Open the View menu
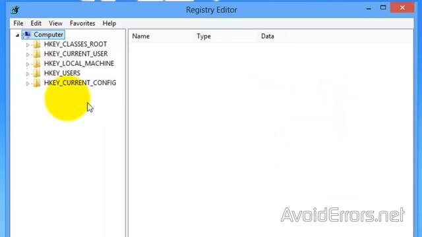Image resolution: width=422 pixels, height=237 pixels. (55, 24)
